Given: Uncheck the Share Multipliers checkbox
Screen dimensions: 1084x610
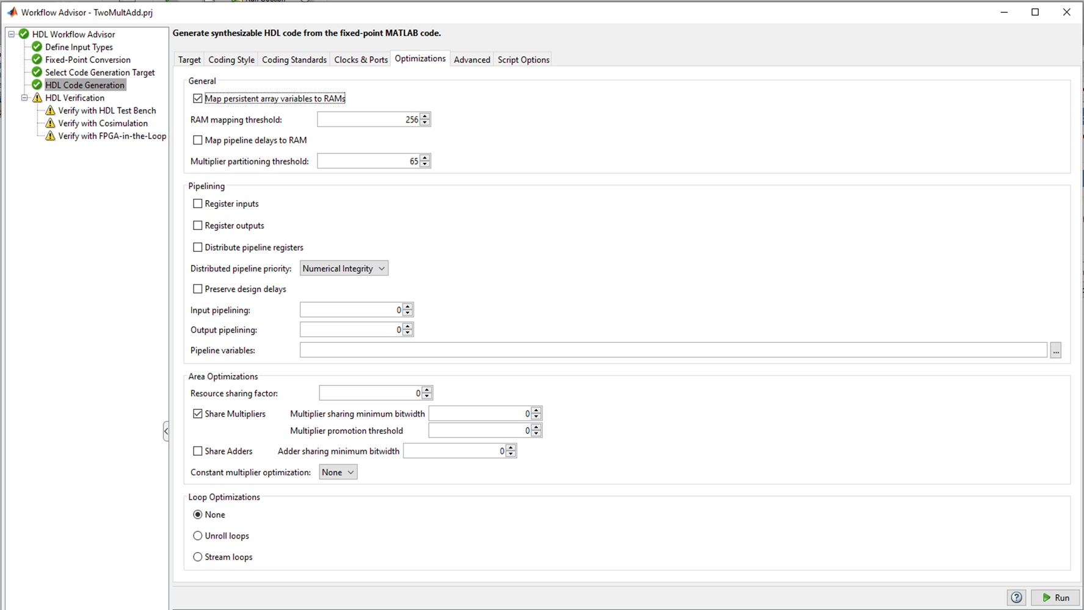Looking at the screenshot, I should coord(198,414).
